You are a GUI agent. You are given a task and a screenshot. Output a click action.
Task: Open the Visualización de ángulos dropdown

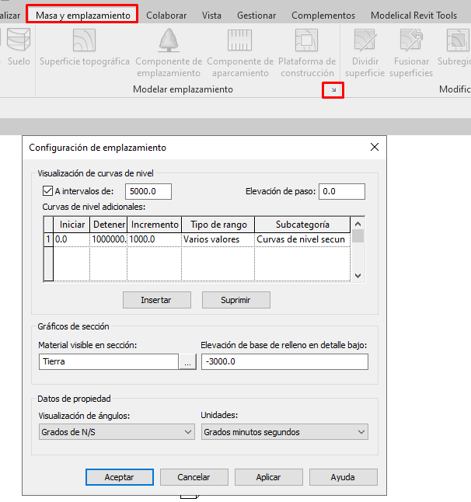coord(117,432)
